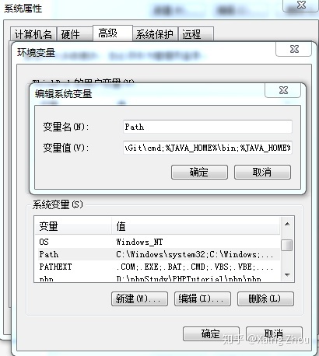319x356 pixels.
Task: Close the 环境变量 window
Action: coord(294,49)
